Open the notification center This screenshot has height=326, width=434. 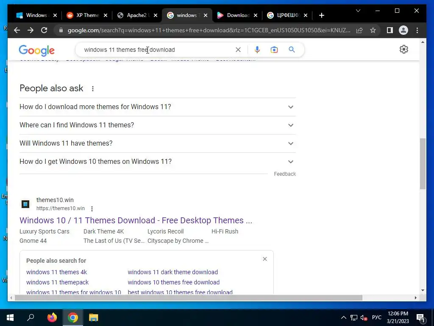(420, 318)
